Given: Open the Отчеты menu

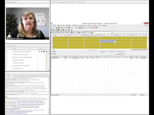Looking at the screenshot, I should 90,25.
